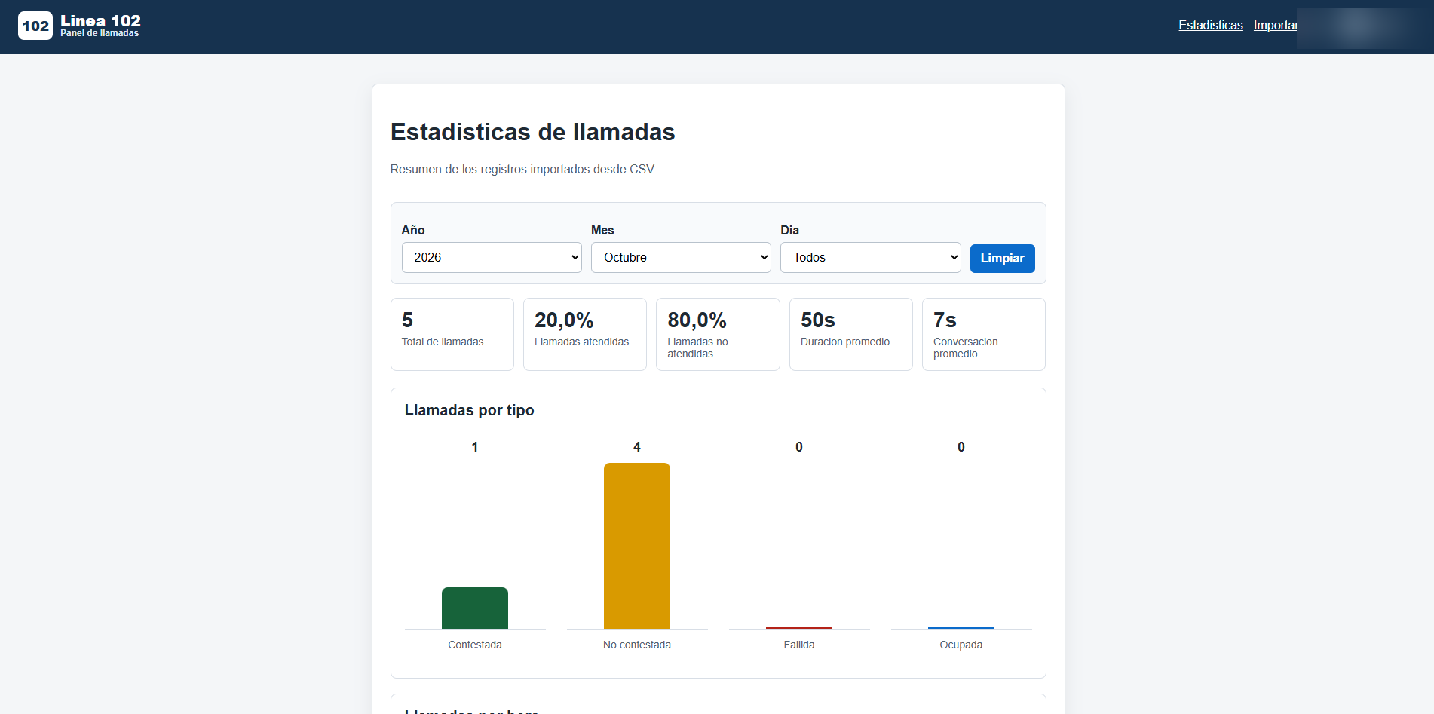The height and width of the screenshot is (714, 1434).
Task: Click the Limpiar button
Action: coord(1003,259)
